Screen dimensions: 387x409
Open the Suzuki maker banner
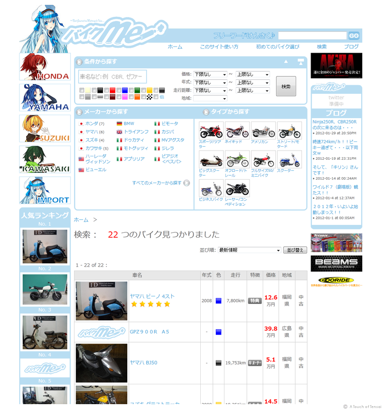45,128
